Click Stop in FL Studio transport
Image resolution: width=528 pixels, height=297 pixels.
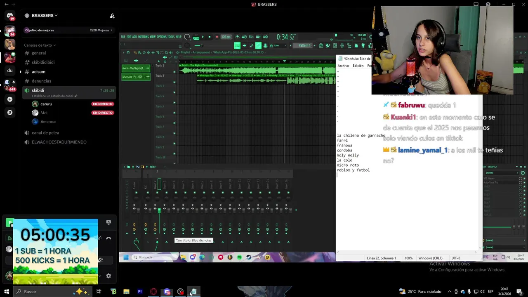tap(210, 37)
